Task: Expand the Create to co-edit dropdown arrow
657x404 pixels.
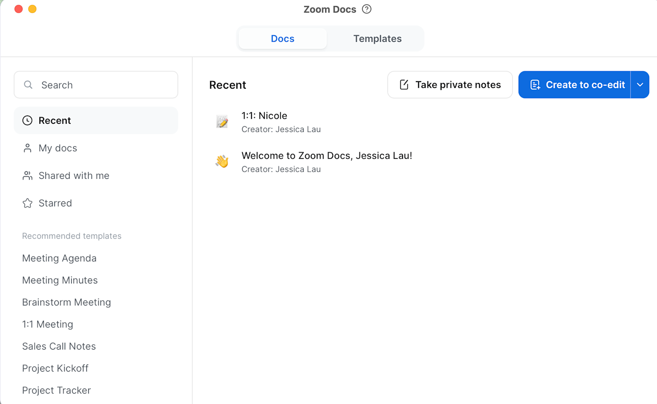Action: [640, 85]
